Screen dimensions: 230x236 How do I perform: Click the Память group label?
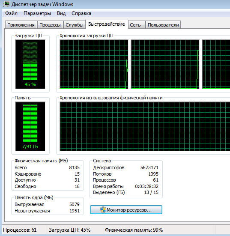[23, 98]
